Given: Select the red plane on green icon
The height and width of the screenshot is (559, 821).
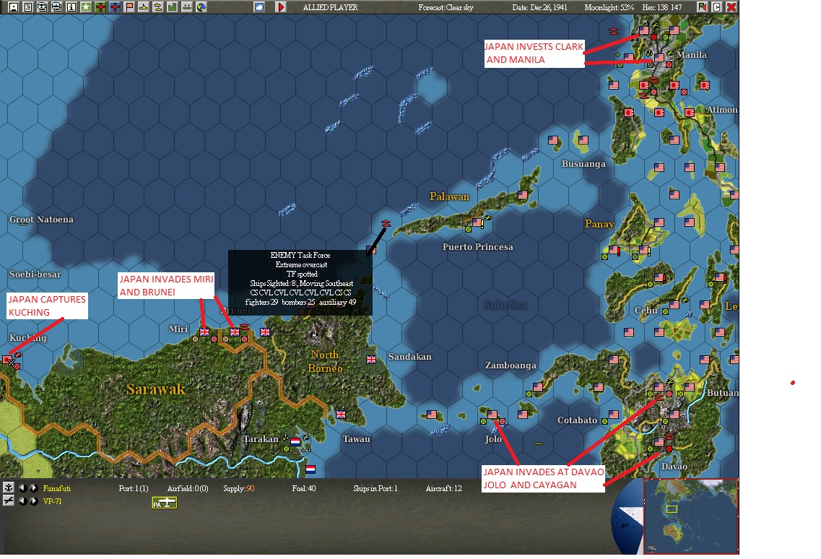Looking at the screenshot, I should click(100, 6).
